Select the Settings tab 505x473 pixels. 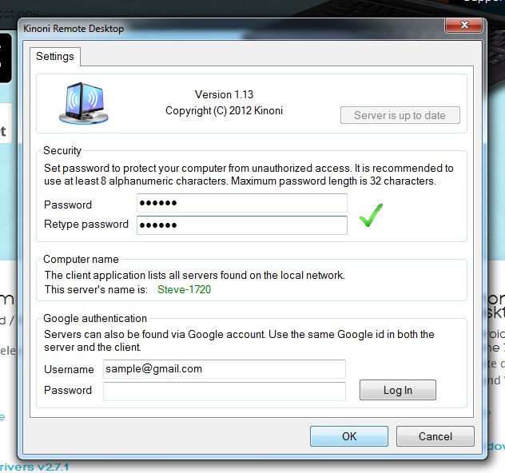pos(55,57)
